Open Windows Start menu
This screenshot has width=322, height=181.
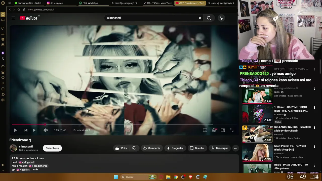(116, 177)
